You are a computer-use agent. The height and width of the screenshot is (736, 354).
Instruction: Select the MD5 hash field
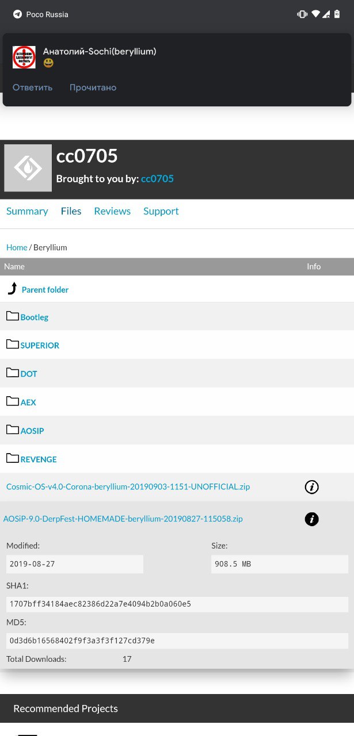click(x=177, y=641)
